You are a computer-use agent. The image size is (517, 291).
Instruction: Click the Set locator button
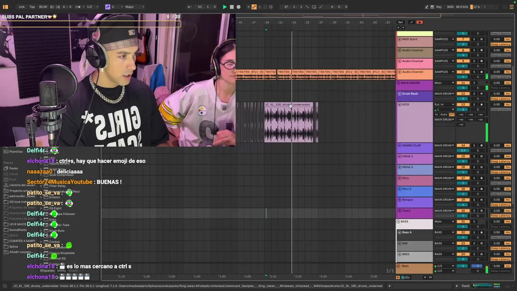[x=400, y=22]
